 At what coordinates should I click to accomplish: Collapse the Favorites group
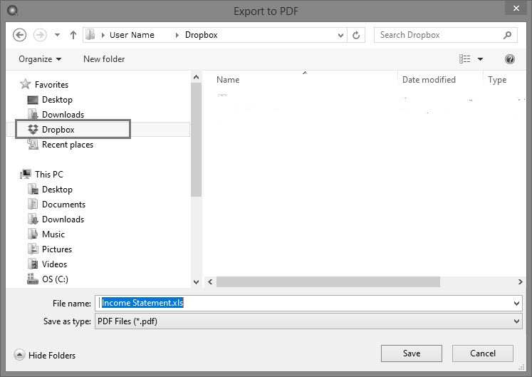coord(17,85)
